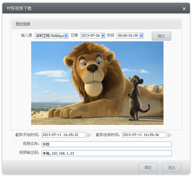Click the 时移视频下载 title text
Image resolution: width=192 pixels, height=177 pixels.
point(19,8)
